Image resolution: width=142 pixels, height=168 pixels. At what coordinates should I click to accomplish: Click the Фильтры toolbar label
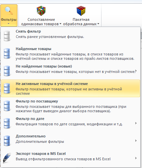pyautogui.click(x=9, y=20)
